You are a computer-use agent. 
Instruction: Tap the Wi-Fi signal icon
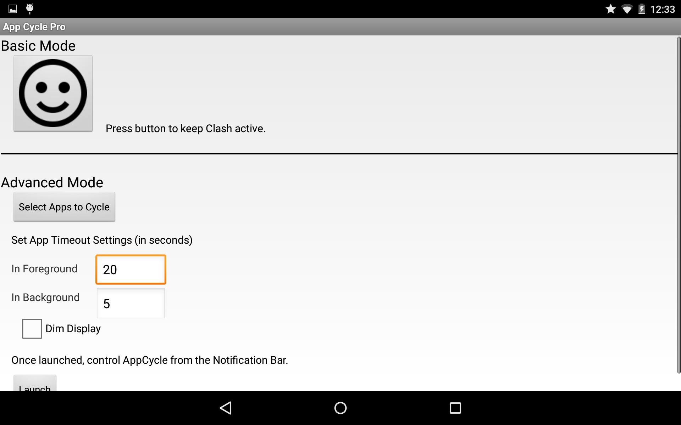click(627, 9)
